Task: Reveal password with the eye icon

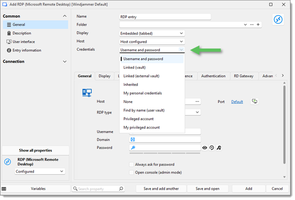Action: point(205,148)
